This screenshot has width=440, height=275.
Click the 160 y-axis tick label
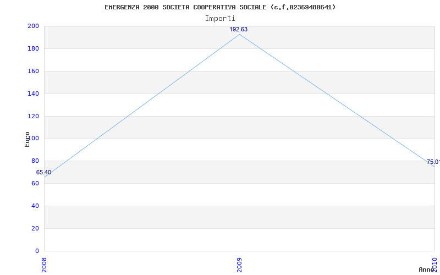33,71
